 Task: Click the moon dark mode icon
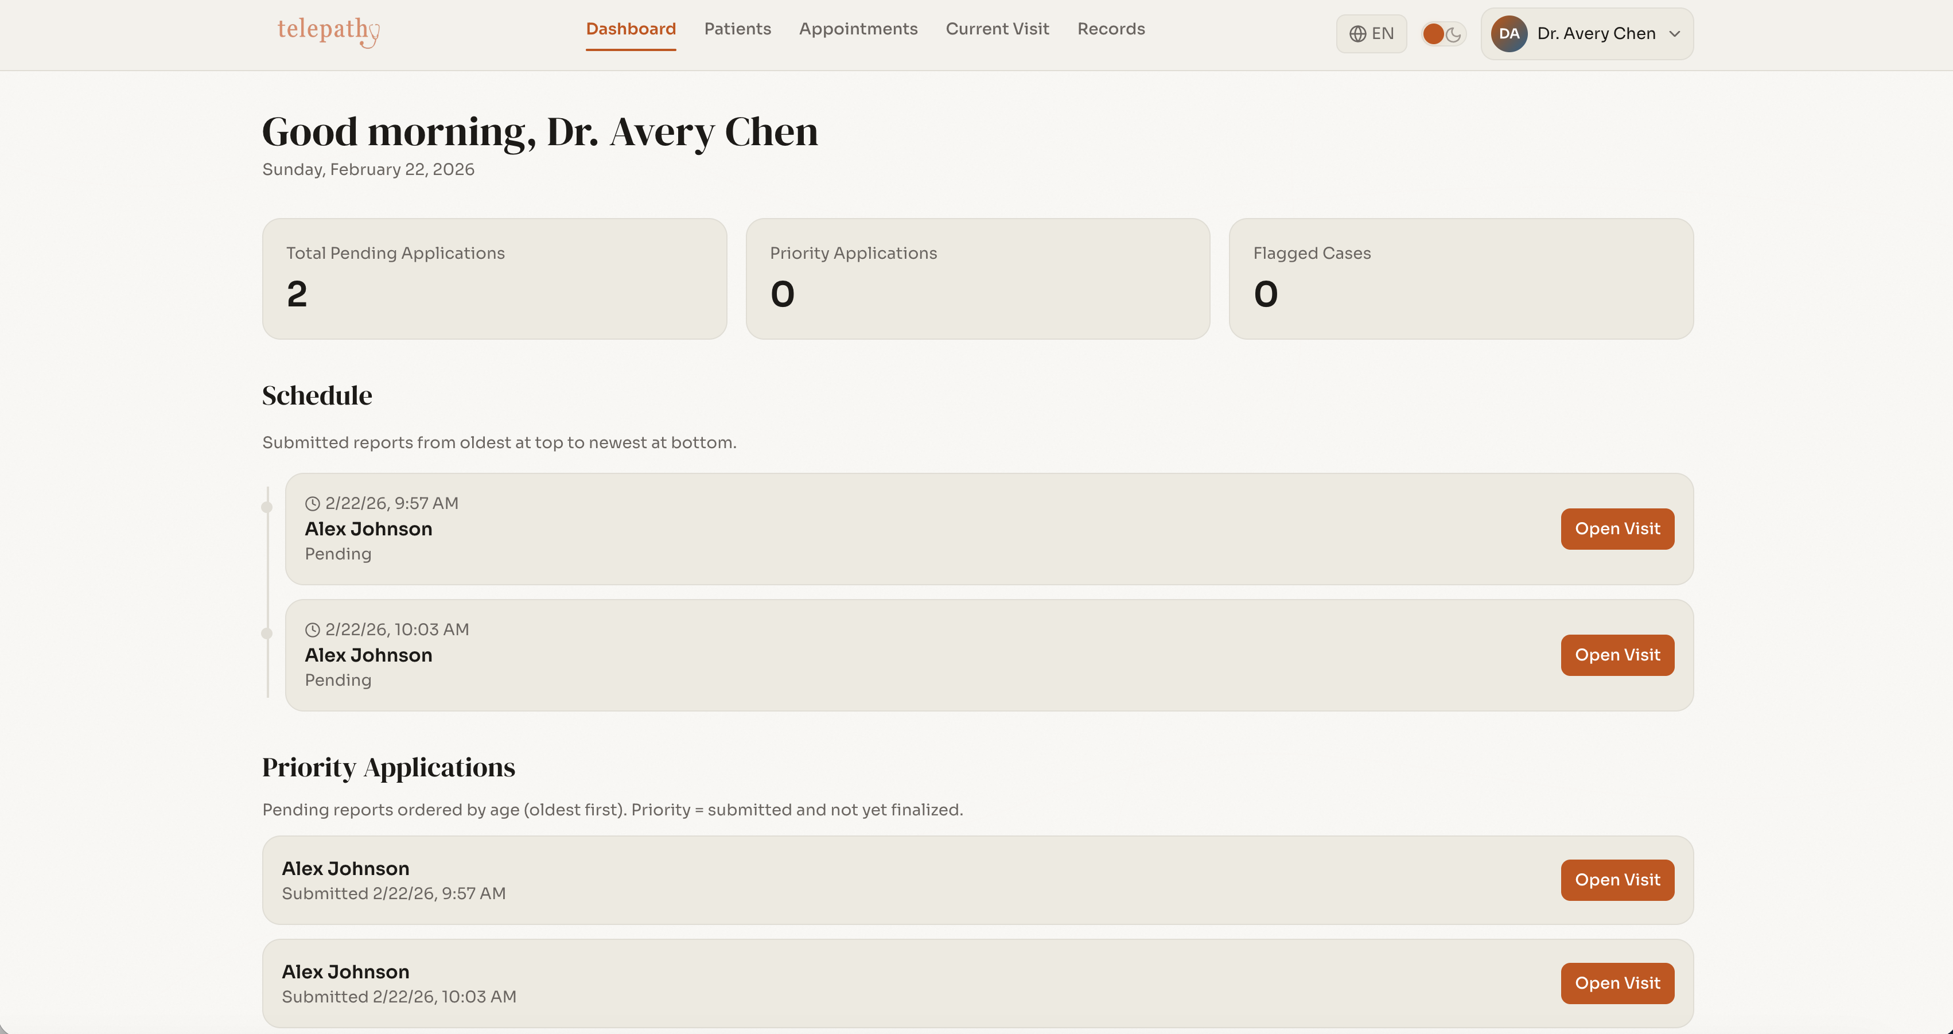coord(1453,34)
